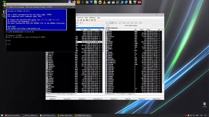
Task: Click Törlés F8 function button
Action: [128, 99]
